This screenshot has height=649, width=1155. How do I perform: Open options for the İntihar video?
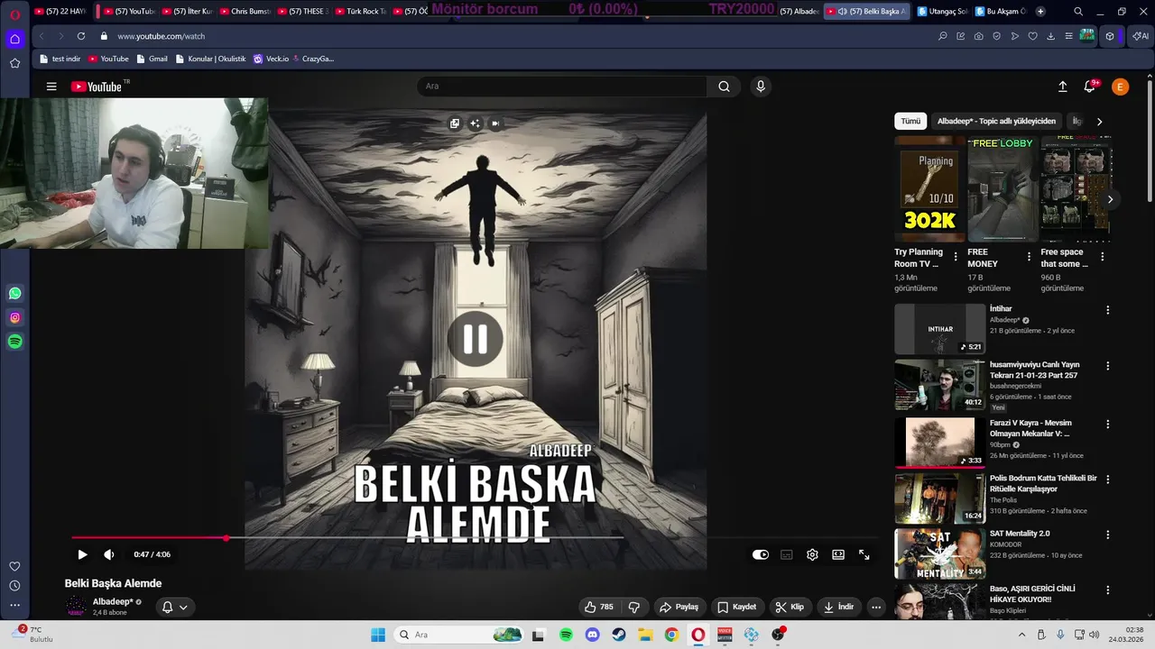click(x=1108, y=310)
